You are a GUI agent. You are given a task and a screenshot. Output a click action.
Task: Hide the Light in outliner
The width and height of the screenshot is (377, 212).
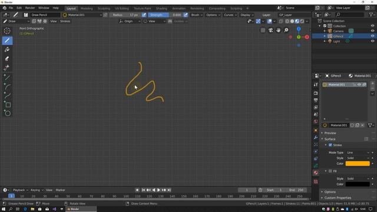coord(372,41)
